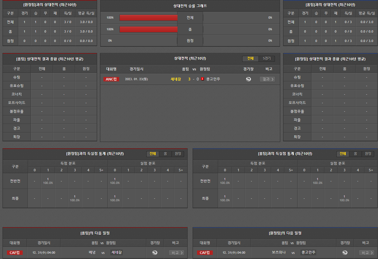Click the CAF컵 badge in the 베냉 fixture row
Image resolution: width=378 pixels, height=259 pixels.
15,252
